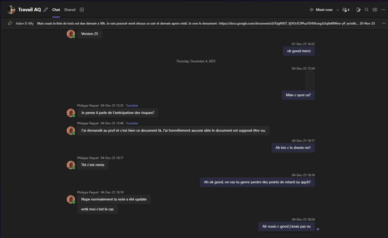Translate the 'J'ai demandé au prof' message
The height and width of the screenshot is (238, 388).
pos(132,123)
